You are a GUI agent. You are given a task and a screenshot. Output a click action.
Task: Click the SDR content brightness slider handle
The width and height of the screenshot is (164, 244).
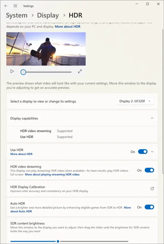(58, 241)
